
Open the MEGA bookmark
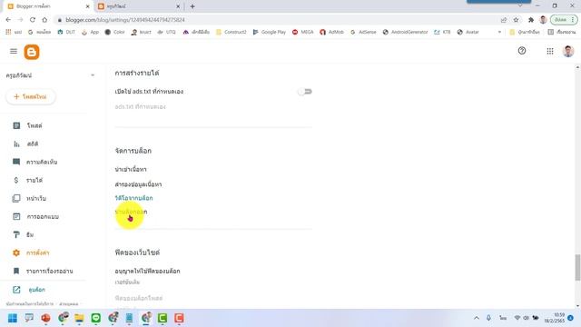pyautogui.click(x=302, y=33)
